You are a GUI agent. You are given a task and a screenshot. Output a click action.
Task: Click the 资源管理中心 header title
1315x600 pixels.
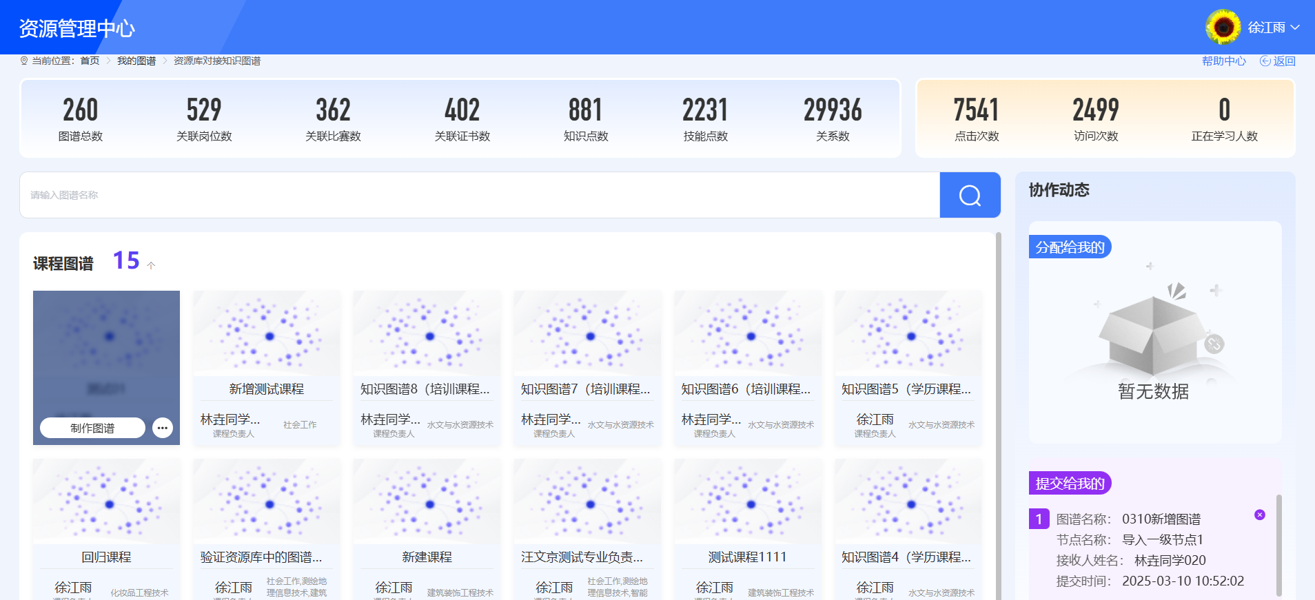pyautogui.click(x=77, y=28)
